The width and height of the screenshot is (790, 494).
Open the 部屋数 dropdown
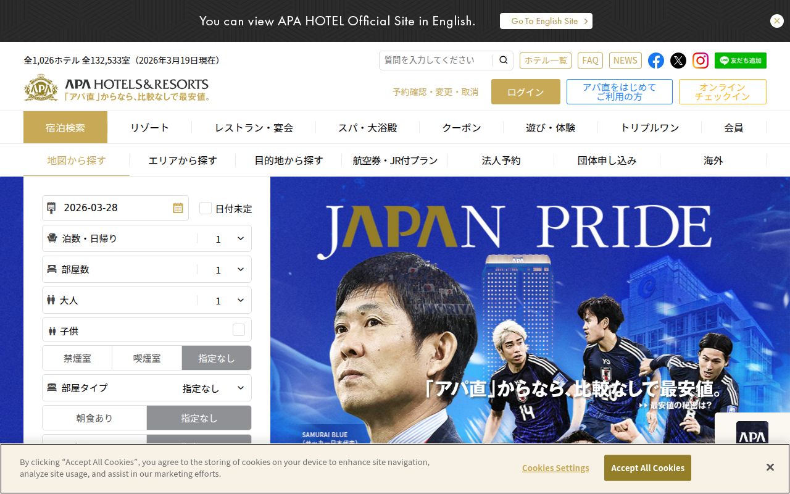147,269
